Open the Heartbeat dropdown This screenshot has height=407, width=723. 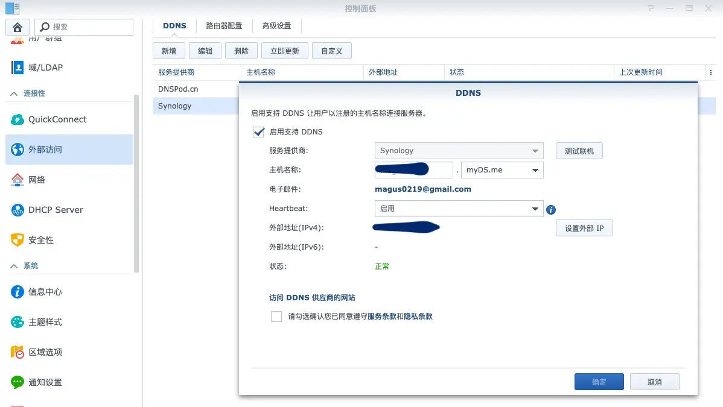[x=459, y=209]
